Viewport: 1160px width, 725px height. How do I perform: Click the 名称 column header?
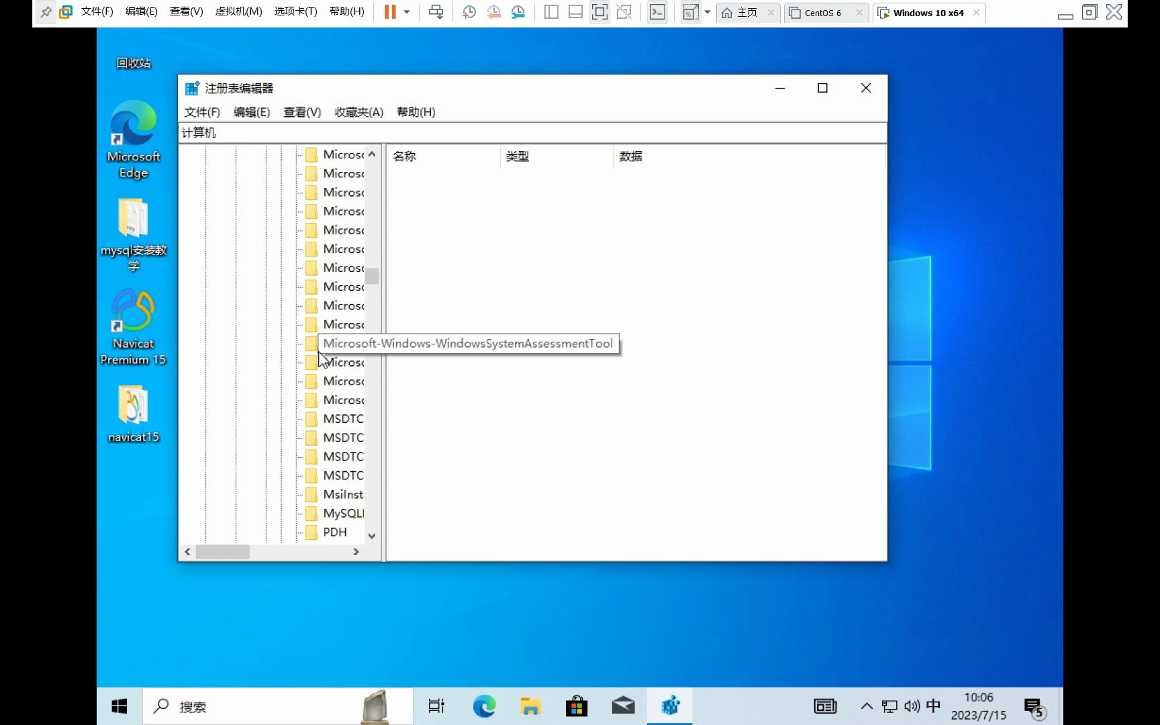443,156
